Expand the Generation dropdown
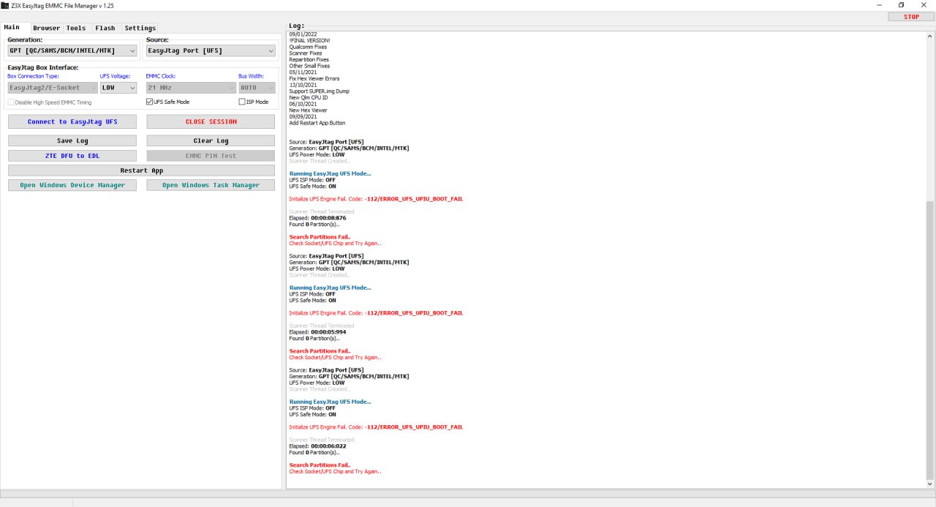Image resolution: width=936 pixels, height=507 pixels. coord(72,51)
